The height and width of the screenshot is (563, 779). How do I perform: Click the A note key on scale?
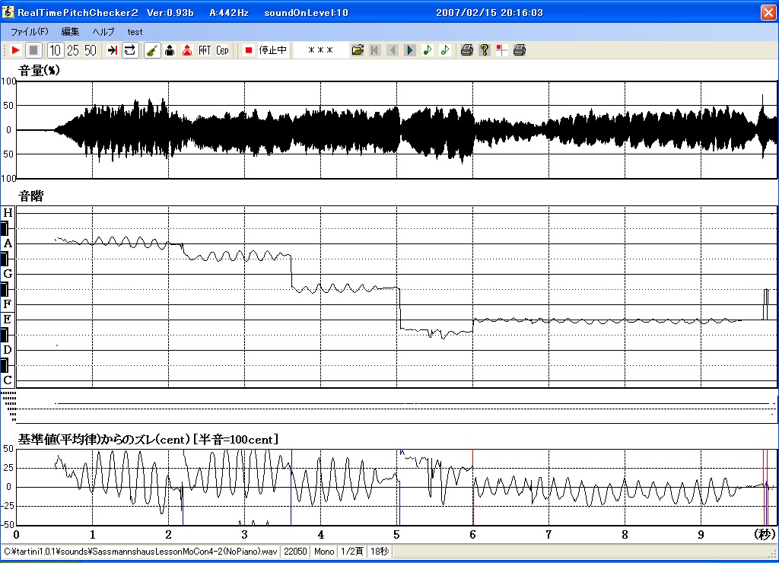pyautogui.click(x=8, y=243)
